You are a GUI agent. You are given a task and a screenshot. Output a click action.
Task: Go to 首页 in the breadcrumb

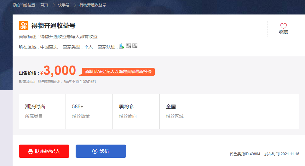pyautogui.click(x=44, y=5)
